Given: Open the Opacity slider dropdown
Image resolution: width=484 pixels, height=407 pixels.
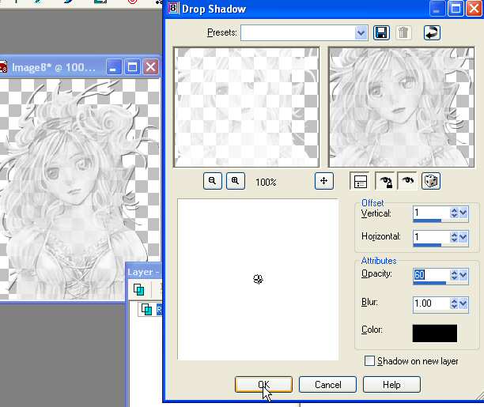Looking at the screenshot, I should 463,274.
